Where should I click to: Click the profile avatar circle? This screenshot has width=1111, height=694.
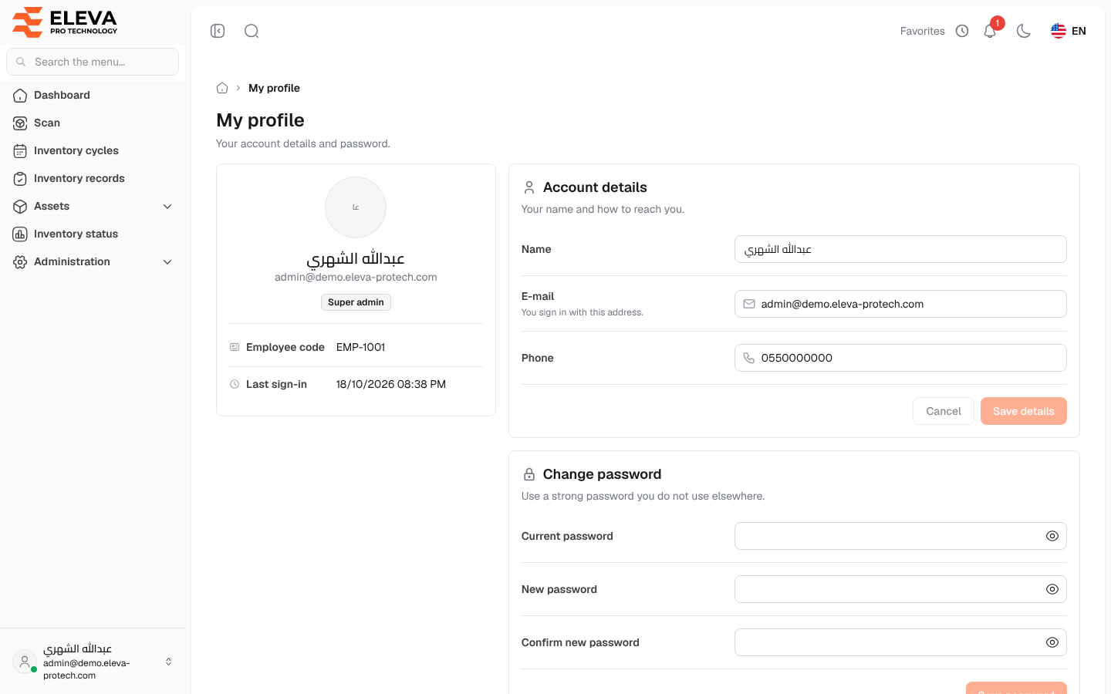tap(356, 207)
